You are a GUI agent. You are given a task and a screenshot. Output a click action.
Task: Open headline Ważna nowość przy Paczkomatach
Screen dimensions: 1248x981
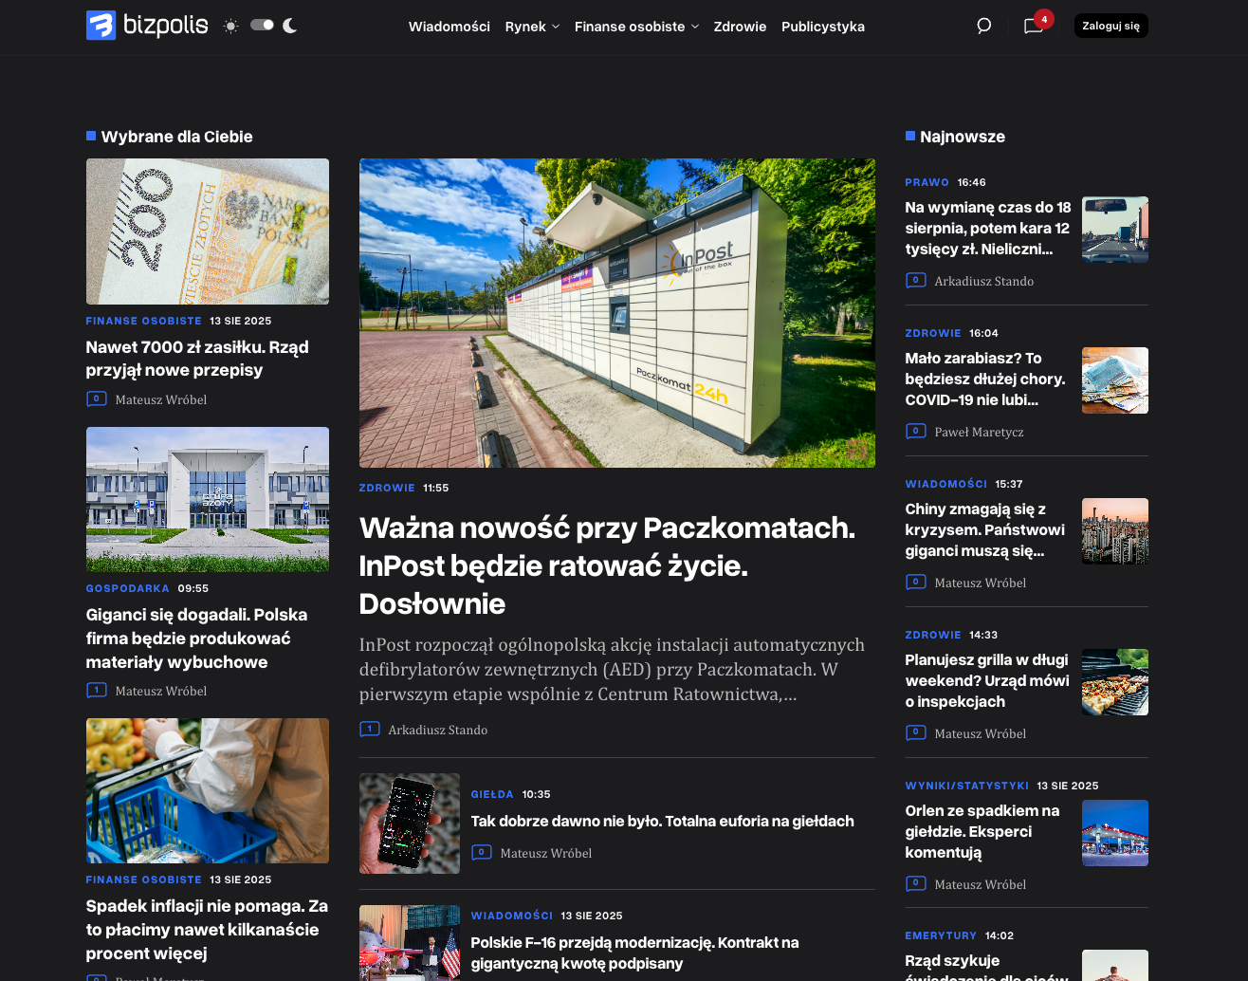pos(607,565)
